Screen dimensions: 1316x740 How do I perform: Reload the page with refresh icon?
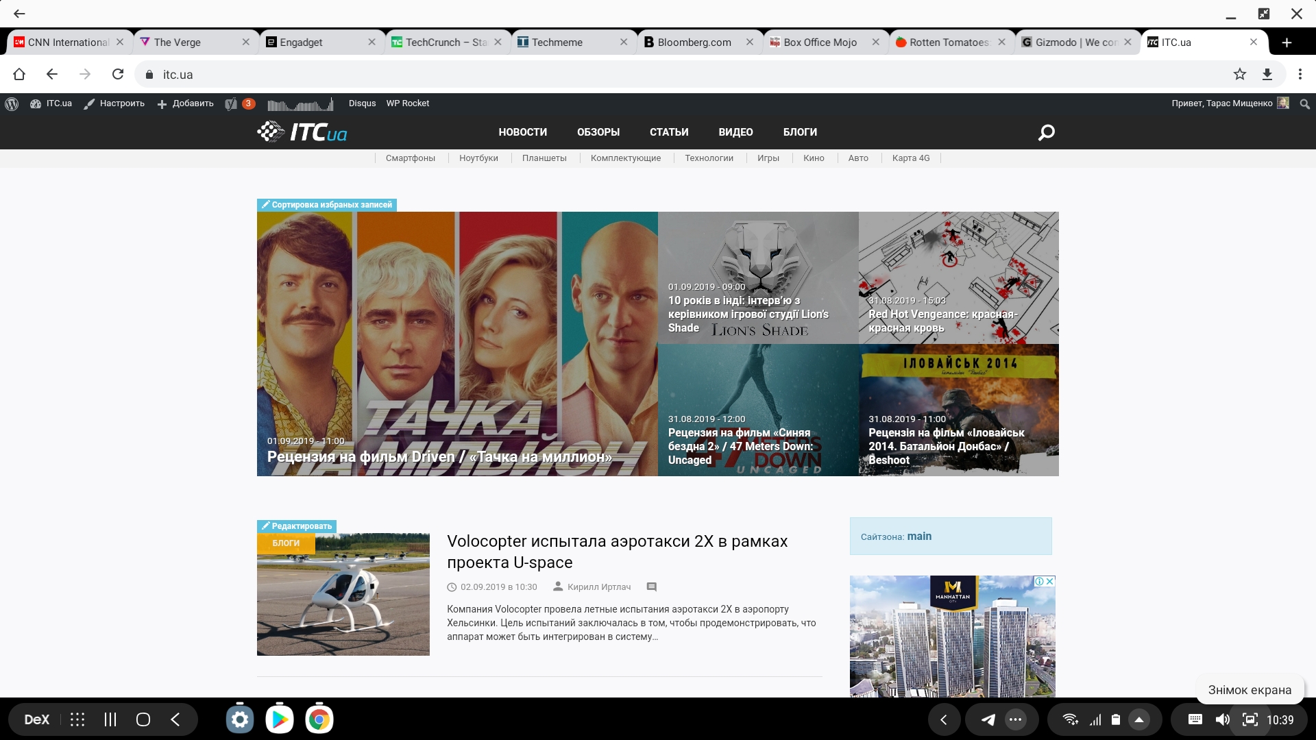click(118, 74)
